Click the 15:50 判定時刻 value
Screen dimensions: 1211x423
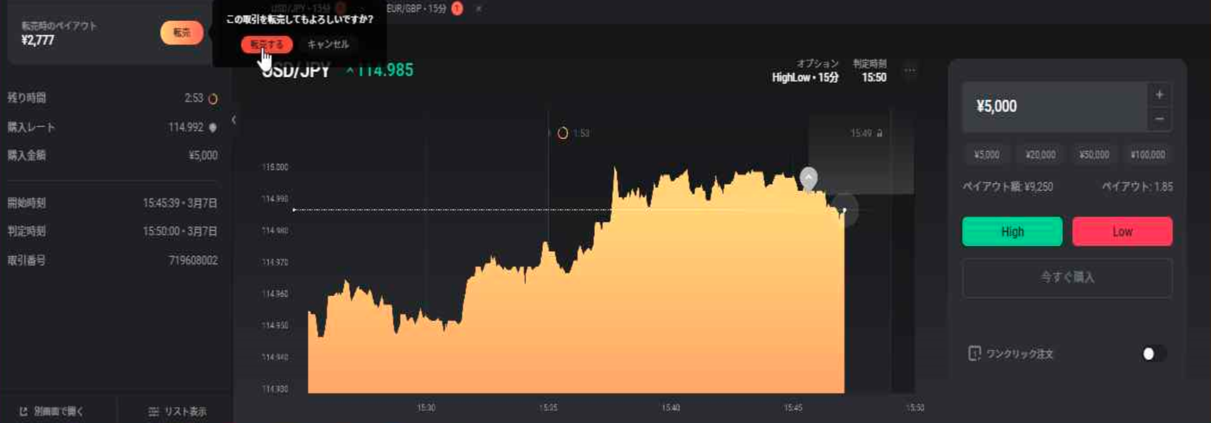[874, 78]
